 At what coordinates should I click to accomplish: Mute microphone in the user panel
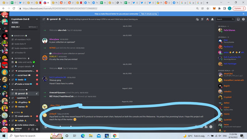pos(29,129)
